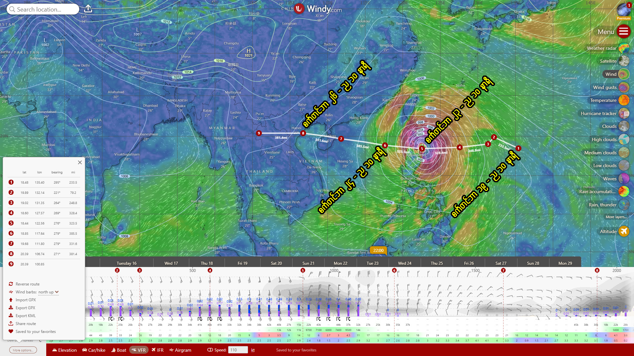Viewport: 634px width, 356px height.
Task: Click the Search location input field
Action: point(43,9)
